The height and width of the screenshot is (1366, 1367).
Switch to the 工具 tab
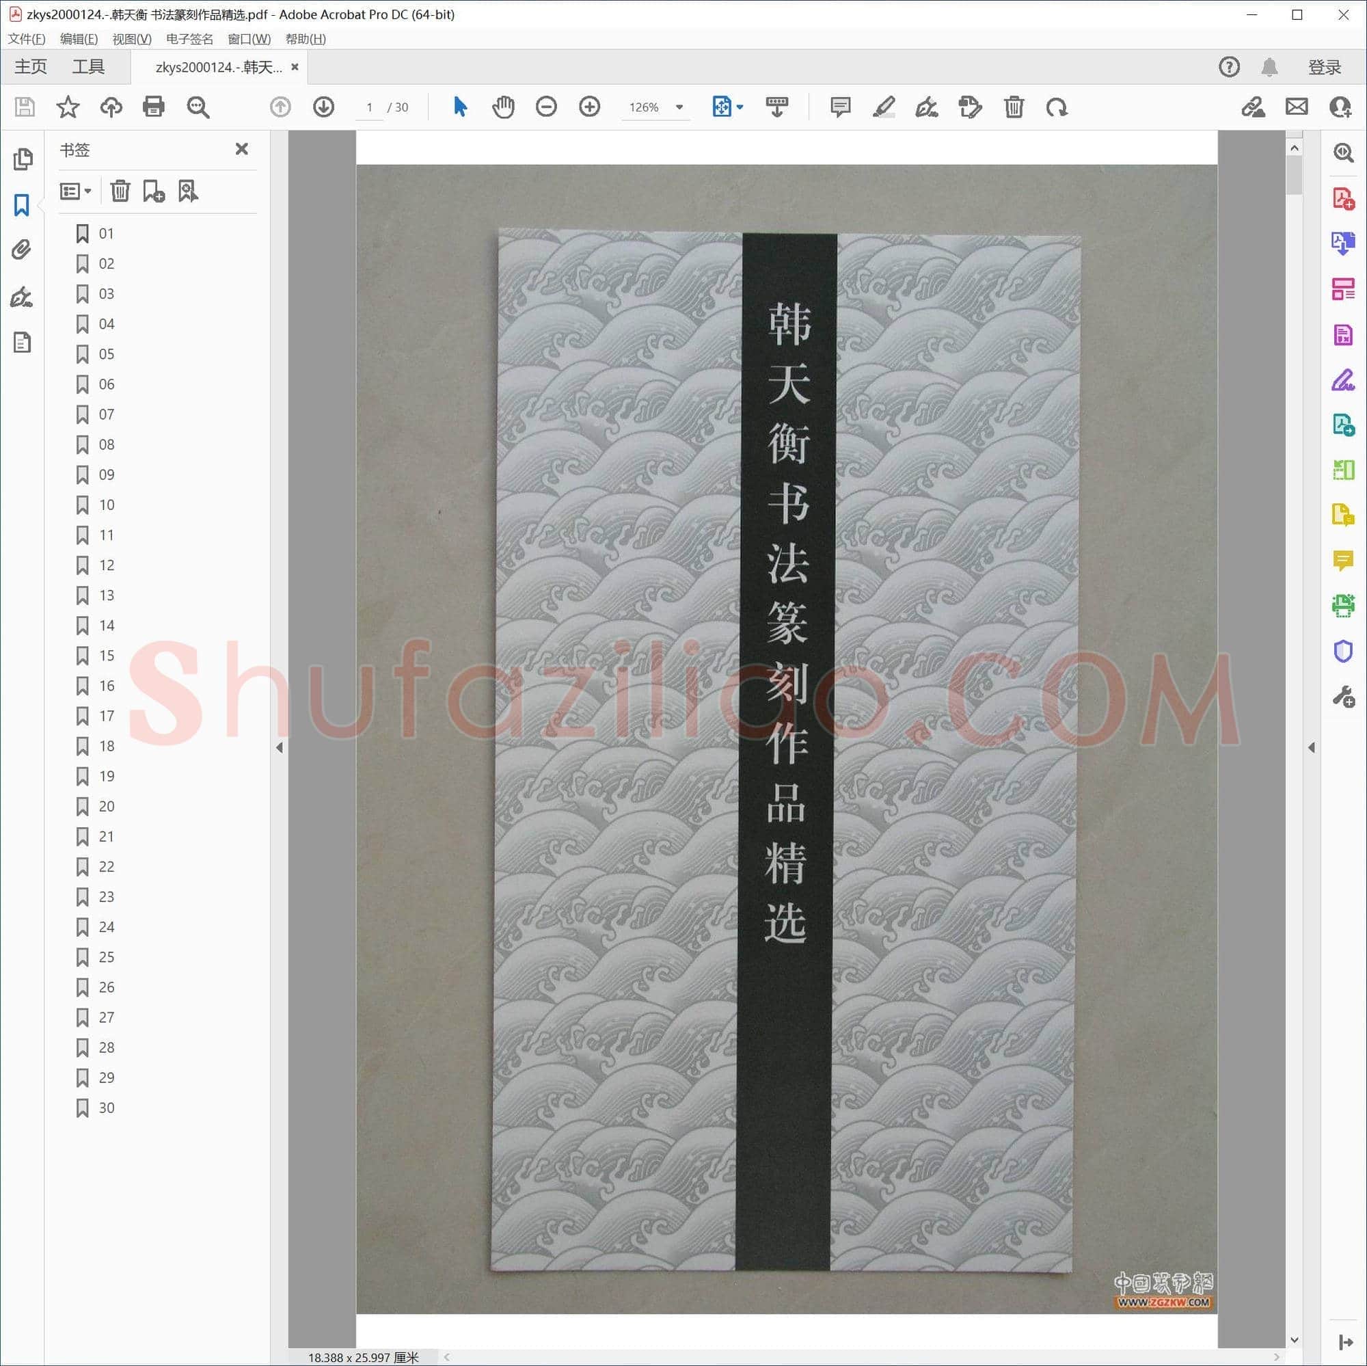pyautogui.click(x=88, y=67)
